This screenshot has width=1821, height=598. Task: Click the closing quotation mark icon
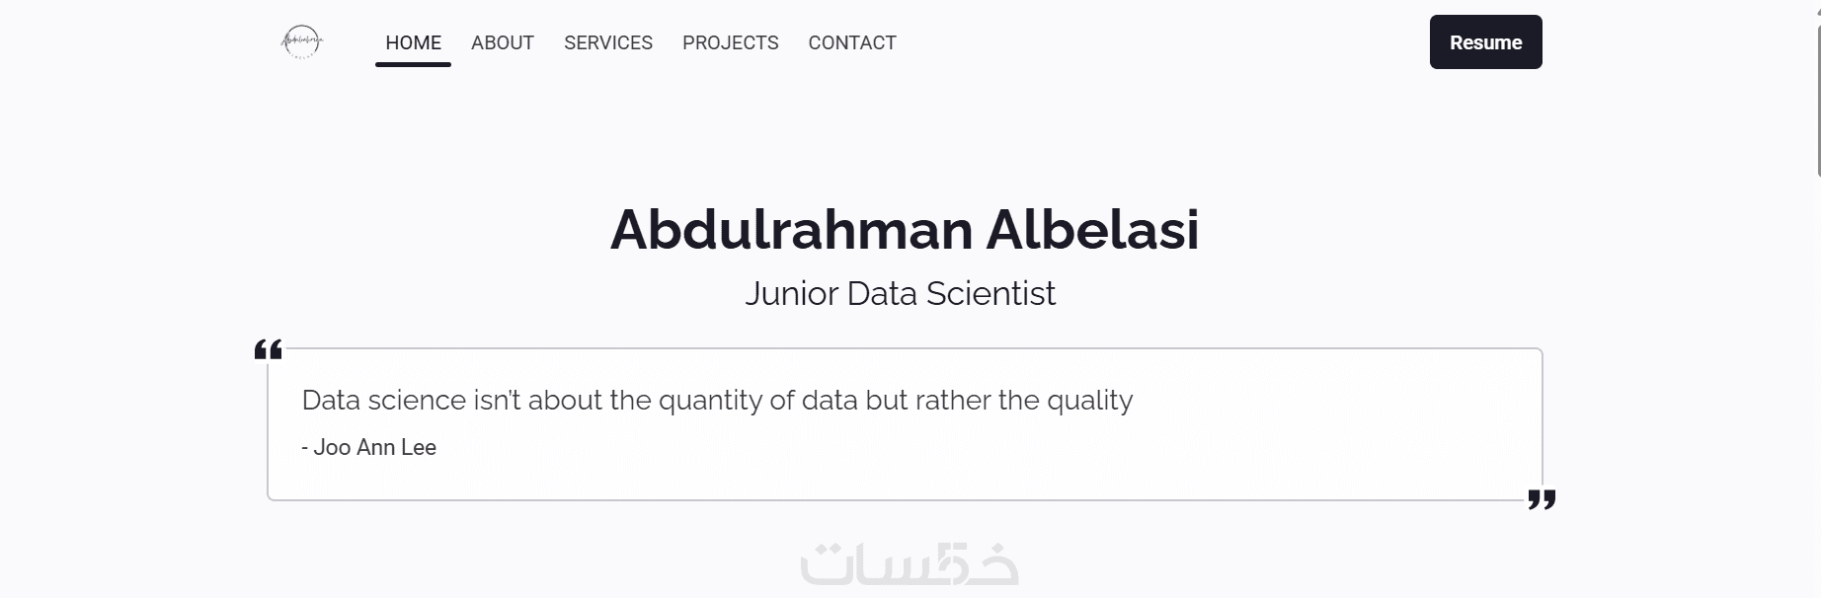[1542, 499]
